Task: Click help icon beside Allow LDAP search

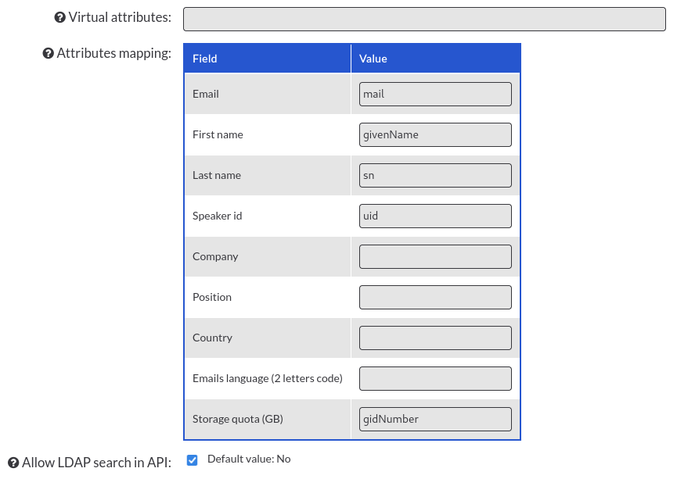Action: coord(13,463)
